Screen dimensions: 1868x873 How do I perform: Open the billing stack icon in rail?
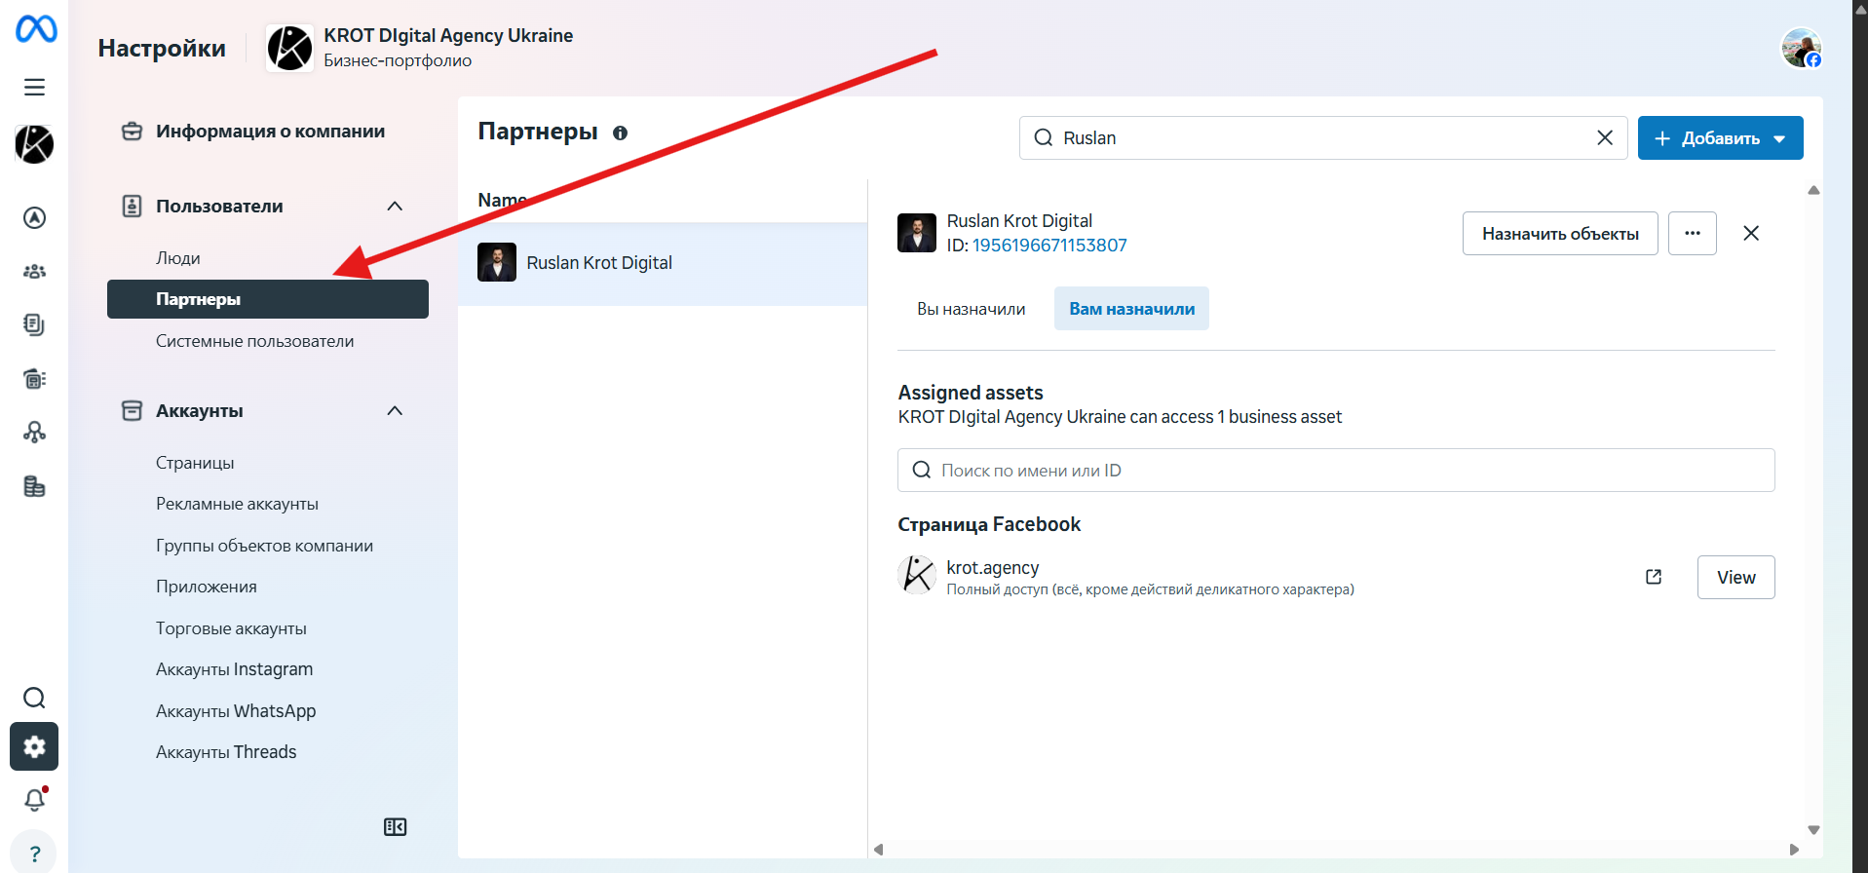(x=34, y=486)
